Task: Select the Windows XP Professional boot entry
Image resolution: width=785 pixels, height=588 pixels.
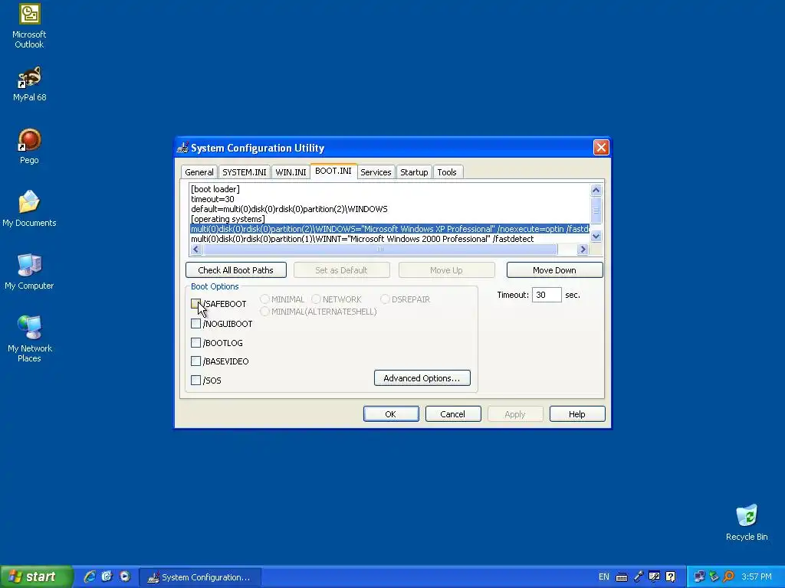Action: click(389, 229)
